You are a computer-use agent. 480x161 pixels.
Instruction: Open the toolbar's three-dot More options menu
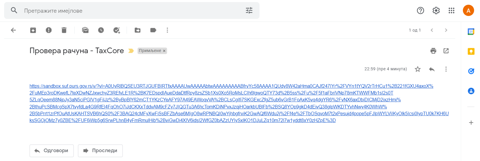pos(167,30)
